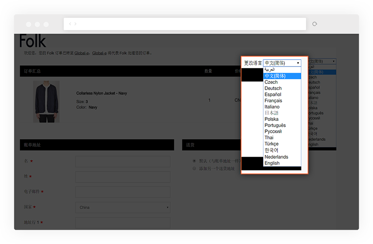Select Arabic in the language list

coord(282,69)
